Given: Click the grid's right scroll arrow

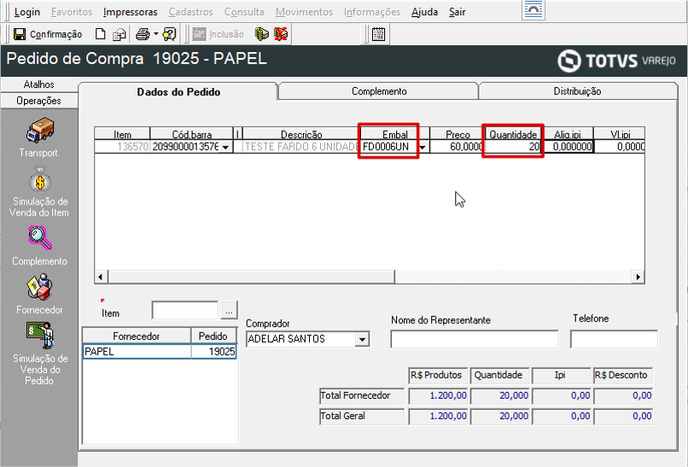Looking at the screenshot, I should coord(638,276).
